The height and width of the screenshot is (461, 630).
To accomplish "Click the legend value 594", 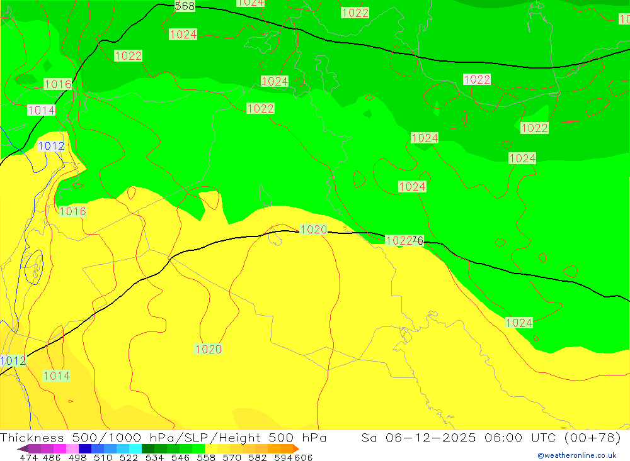I will coord(283,457).
